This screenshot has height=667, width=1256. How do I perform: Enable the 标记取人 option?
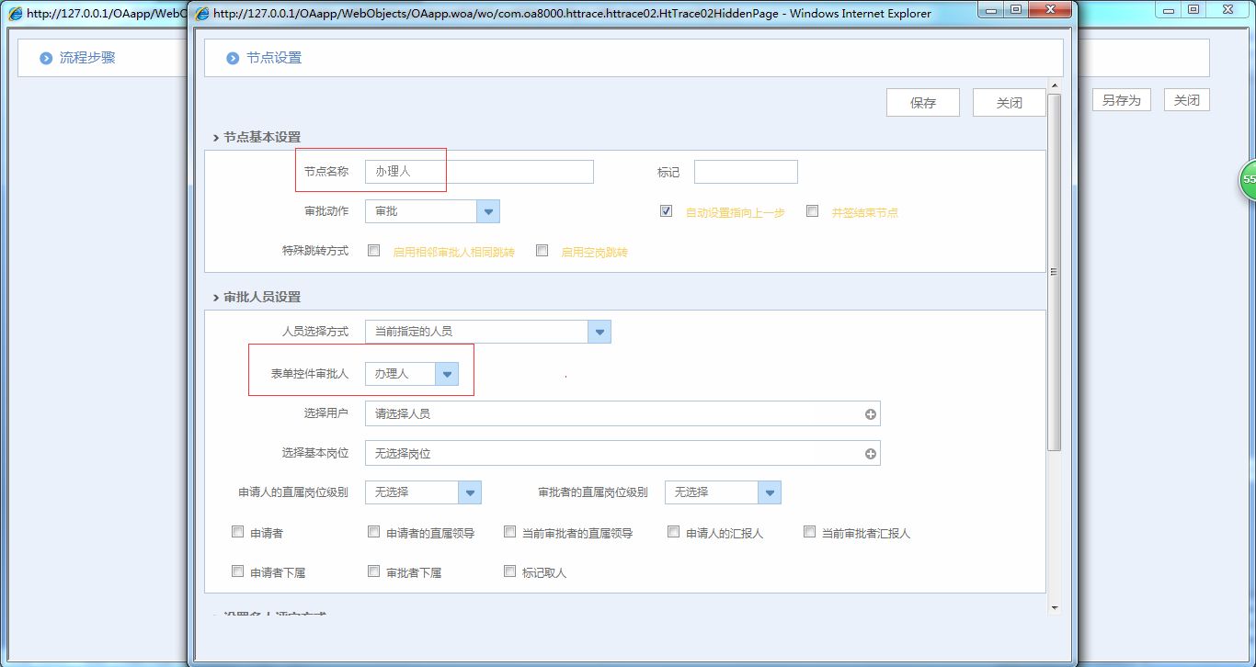pos(509,571)
